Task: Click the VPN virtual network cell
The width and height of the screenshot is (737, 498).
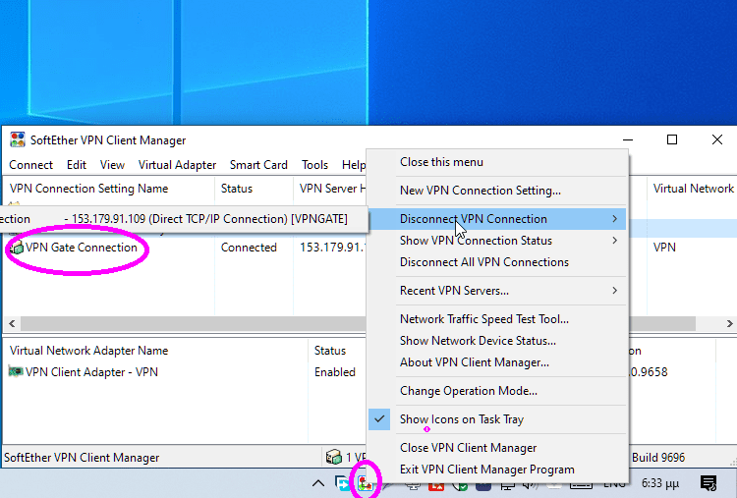Action: pos(664,248)
